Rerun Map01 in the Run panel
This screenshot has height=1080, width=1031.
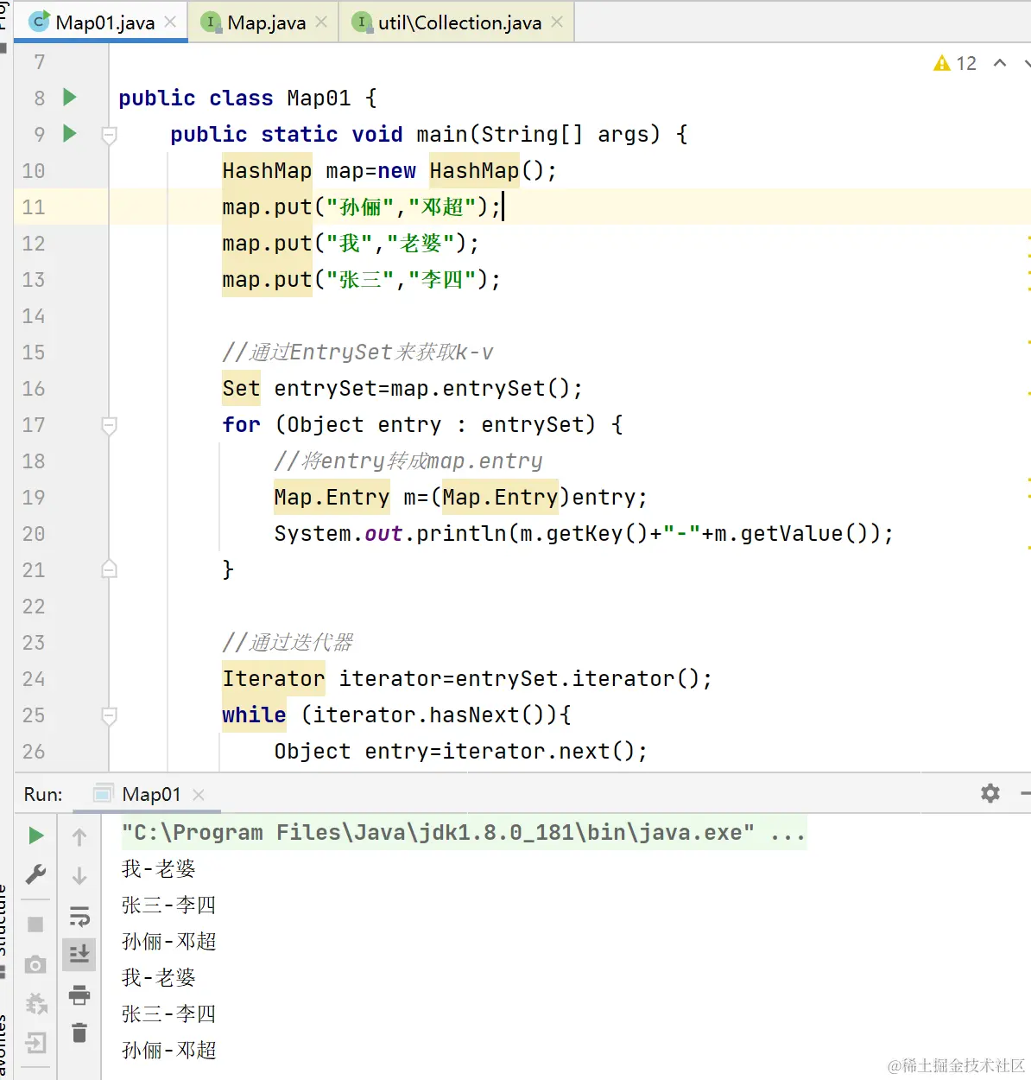coord(35,835)
